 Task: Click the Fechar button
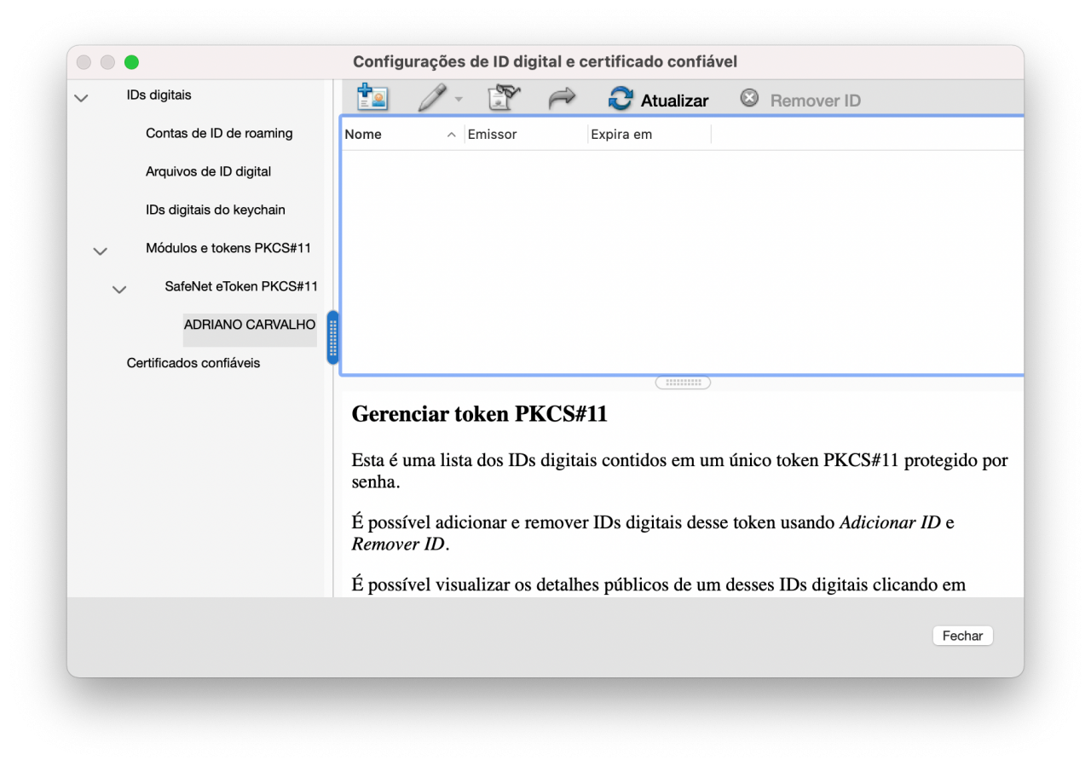coord(962,636)
